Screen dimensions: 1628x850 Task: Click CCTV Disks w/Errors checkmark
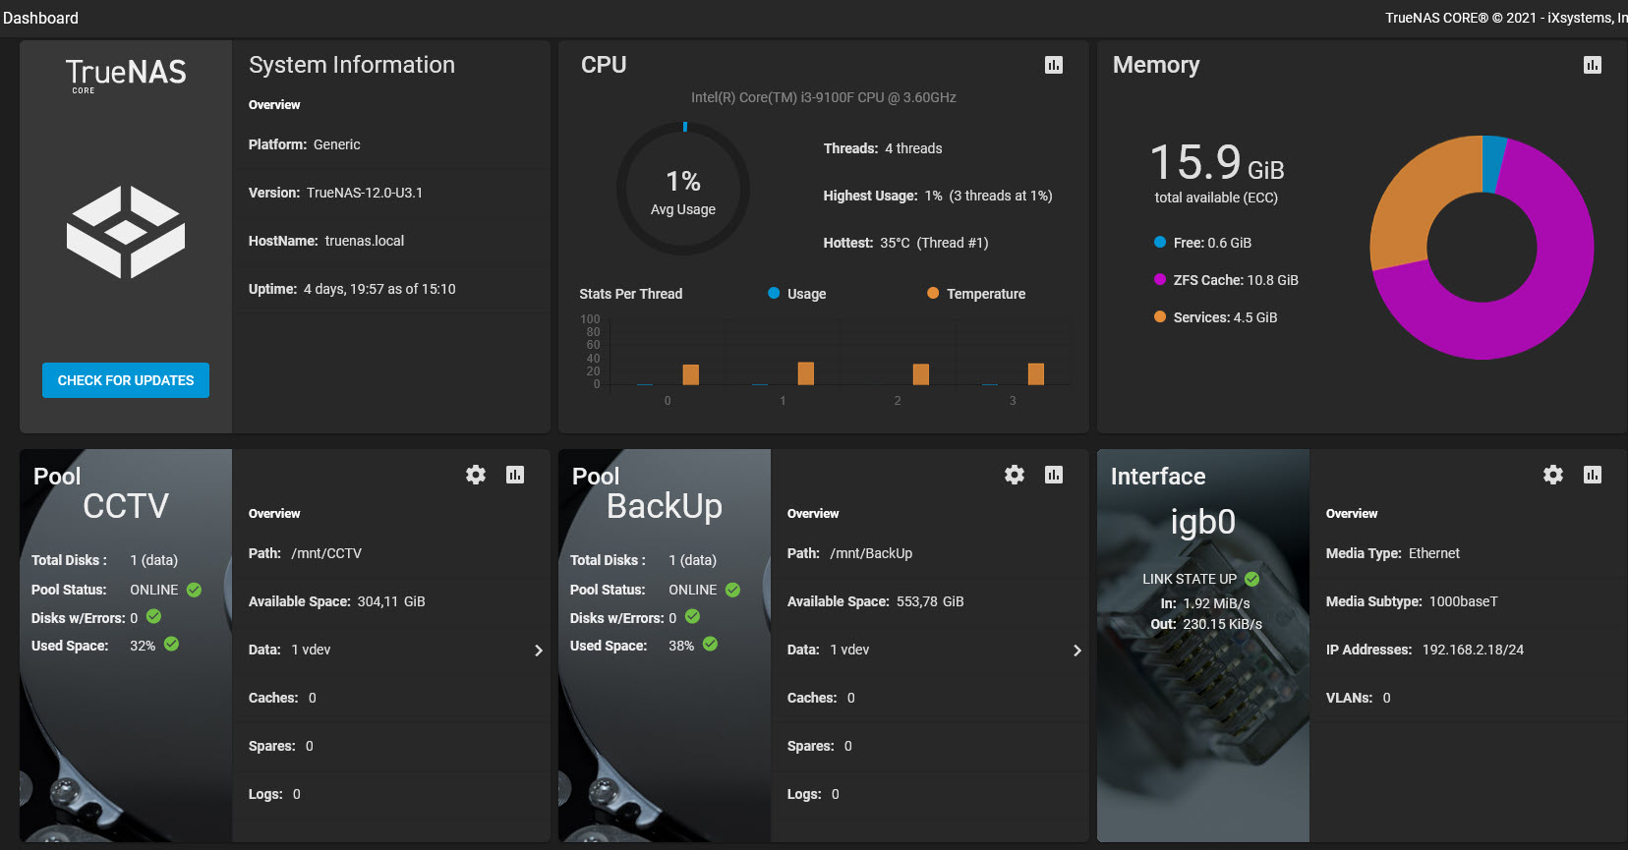153,616
